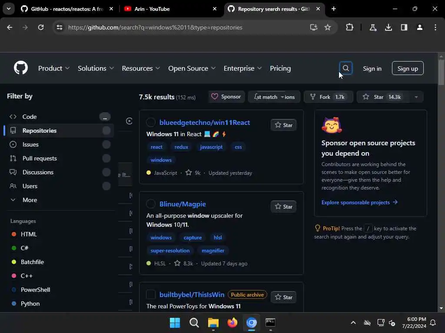Open the Star 14.3k dropdown arrow
Screen dimensions: 445x333
click(416, 97)
